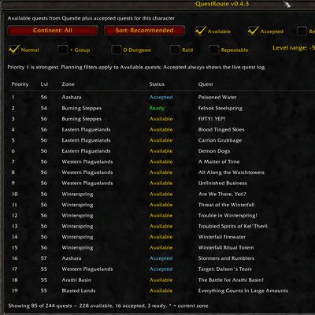Uncheck the Accepted filter checkbox
Screen dimensions: 315x315
[253, 31]
